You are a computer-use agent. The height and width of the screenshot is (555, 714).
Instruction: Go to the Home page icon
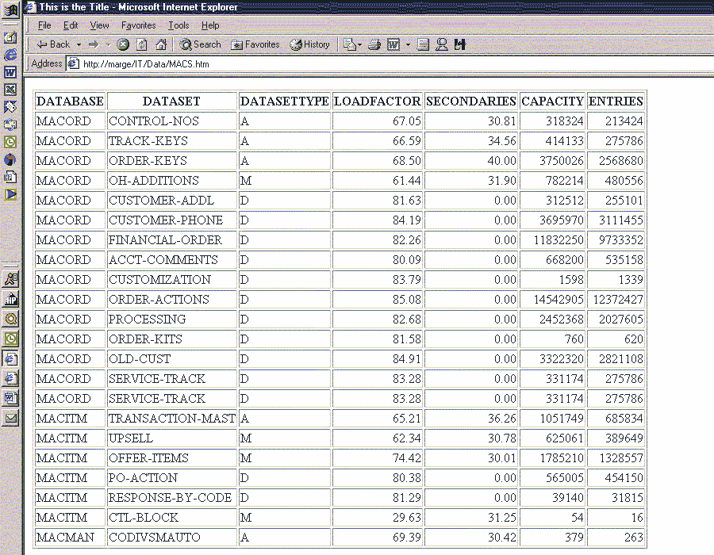click(x=161, y=44)
